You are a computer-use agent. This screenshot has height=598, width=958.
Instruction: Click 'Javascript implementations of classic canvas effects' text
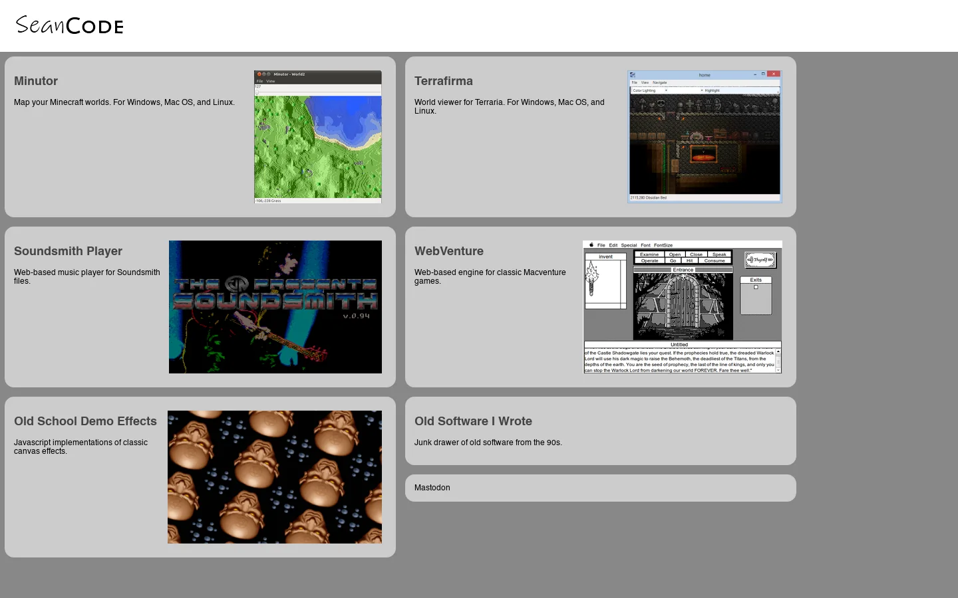point(81,447)
